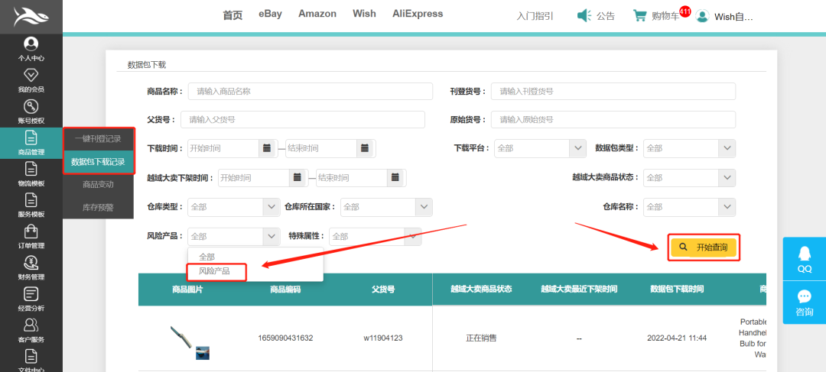Click the Wish自… account name
The image size is (826, 372).
[733, 17]
